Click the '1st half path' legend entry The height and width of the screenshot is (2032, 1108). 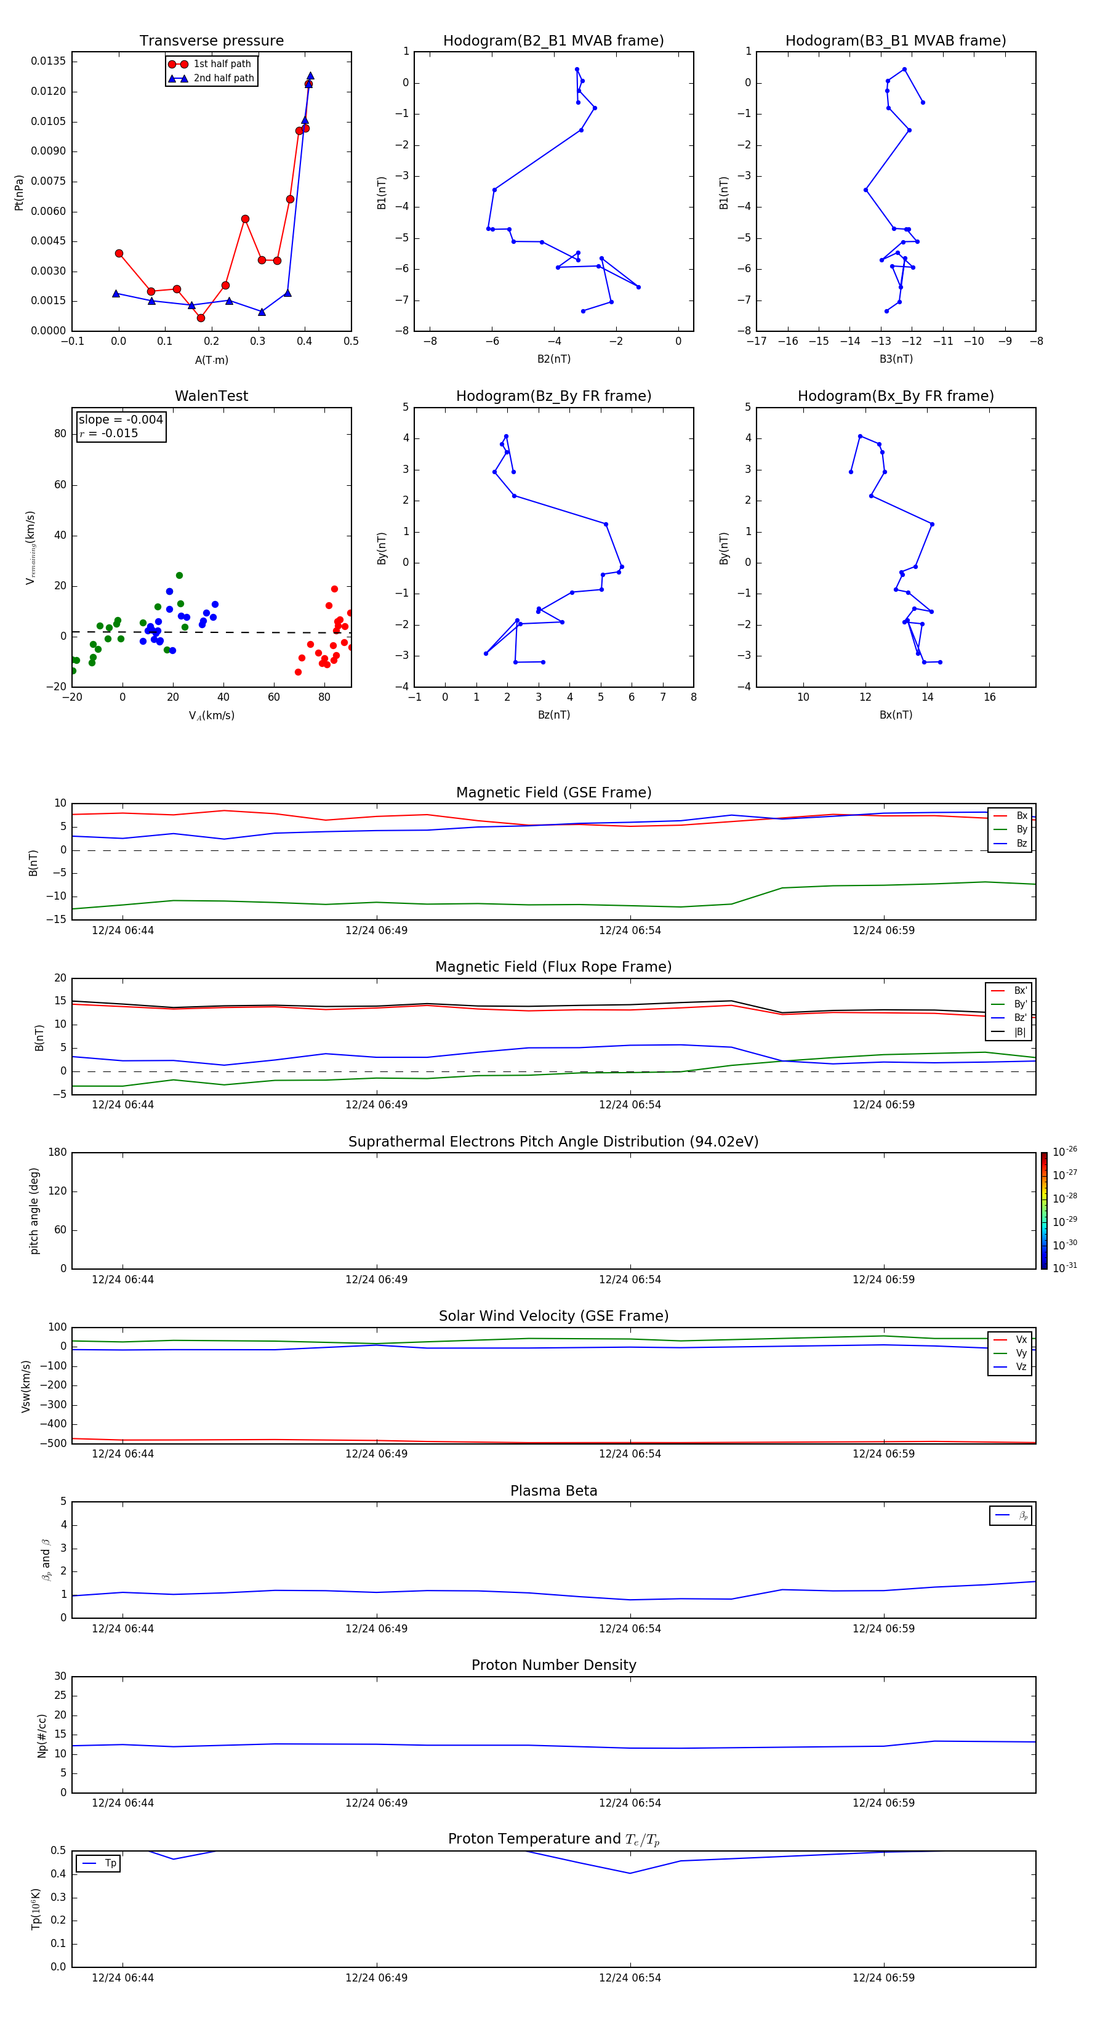[211, 64]
